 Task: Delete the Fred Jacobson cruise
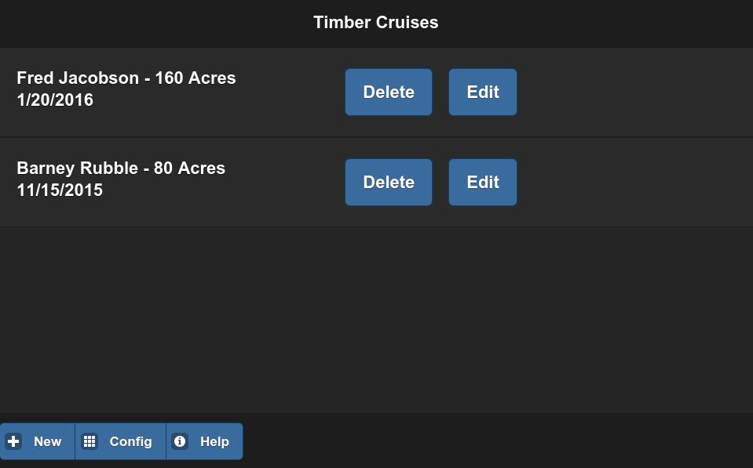click(389, 93)
